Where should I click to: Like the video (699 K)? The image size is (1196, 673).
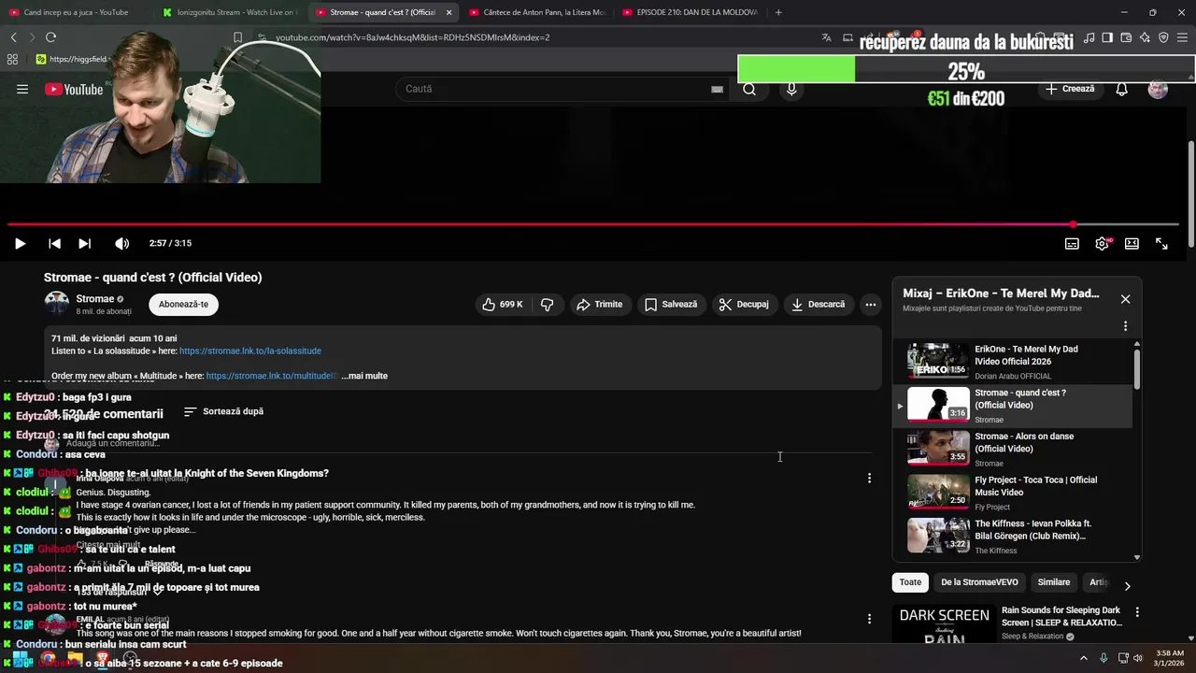point(503,304)
